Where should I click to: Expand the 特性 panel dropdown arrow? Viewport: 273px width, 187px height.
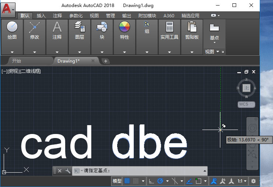pyautogui.click(x=125, y=52)
